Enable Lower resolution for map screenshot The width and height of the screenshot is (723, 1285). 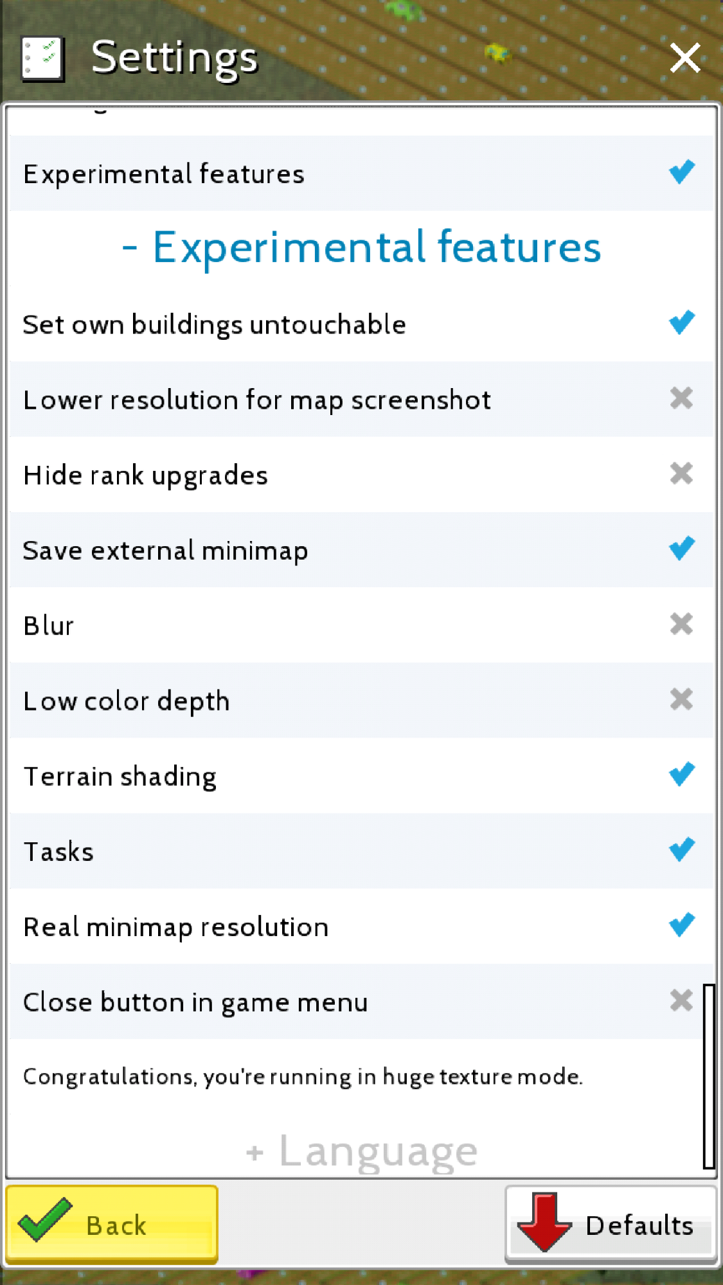[362, 399]
